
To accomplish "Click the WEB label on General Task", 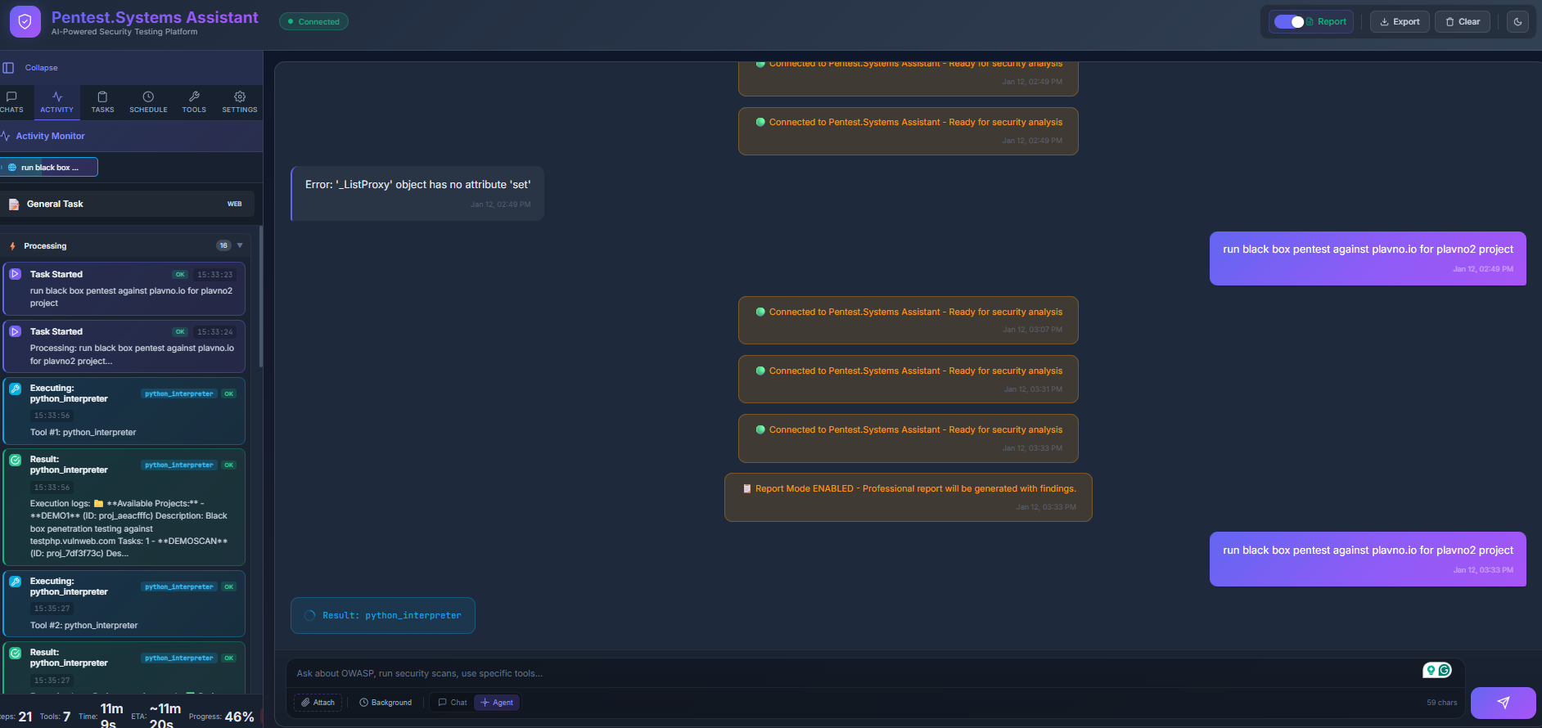I will (x=235, y=204).
